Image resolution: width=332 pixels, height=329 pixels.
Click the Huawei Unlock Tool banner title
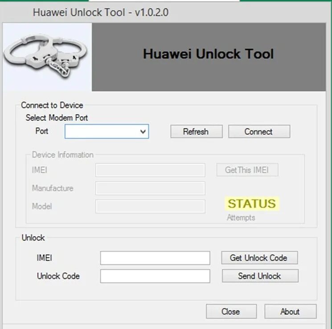click(x=209, y=54)
